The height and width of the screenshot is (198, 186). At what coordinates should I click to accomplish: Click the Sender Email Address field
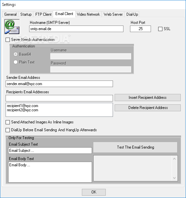coord(59,84)
